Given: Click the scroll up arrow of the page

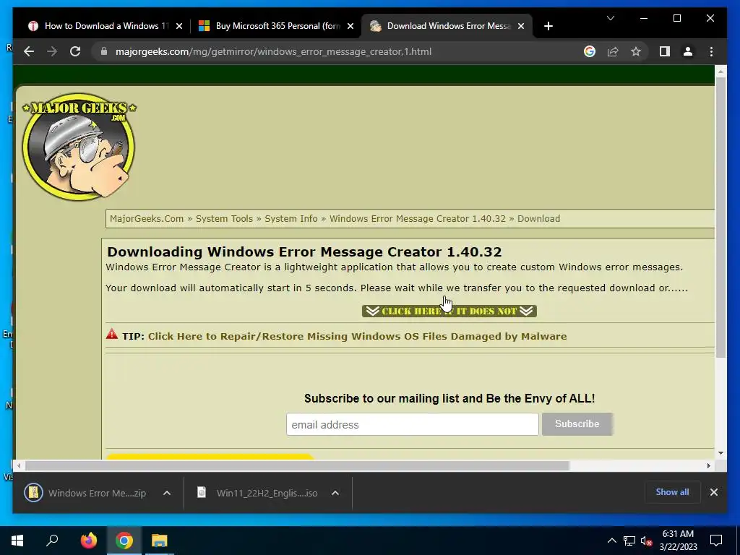Looking at the screenshot, I should (x=720, y=72).
